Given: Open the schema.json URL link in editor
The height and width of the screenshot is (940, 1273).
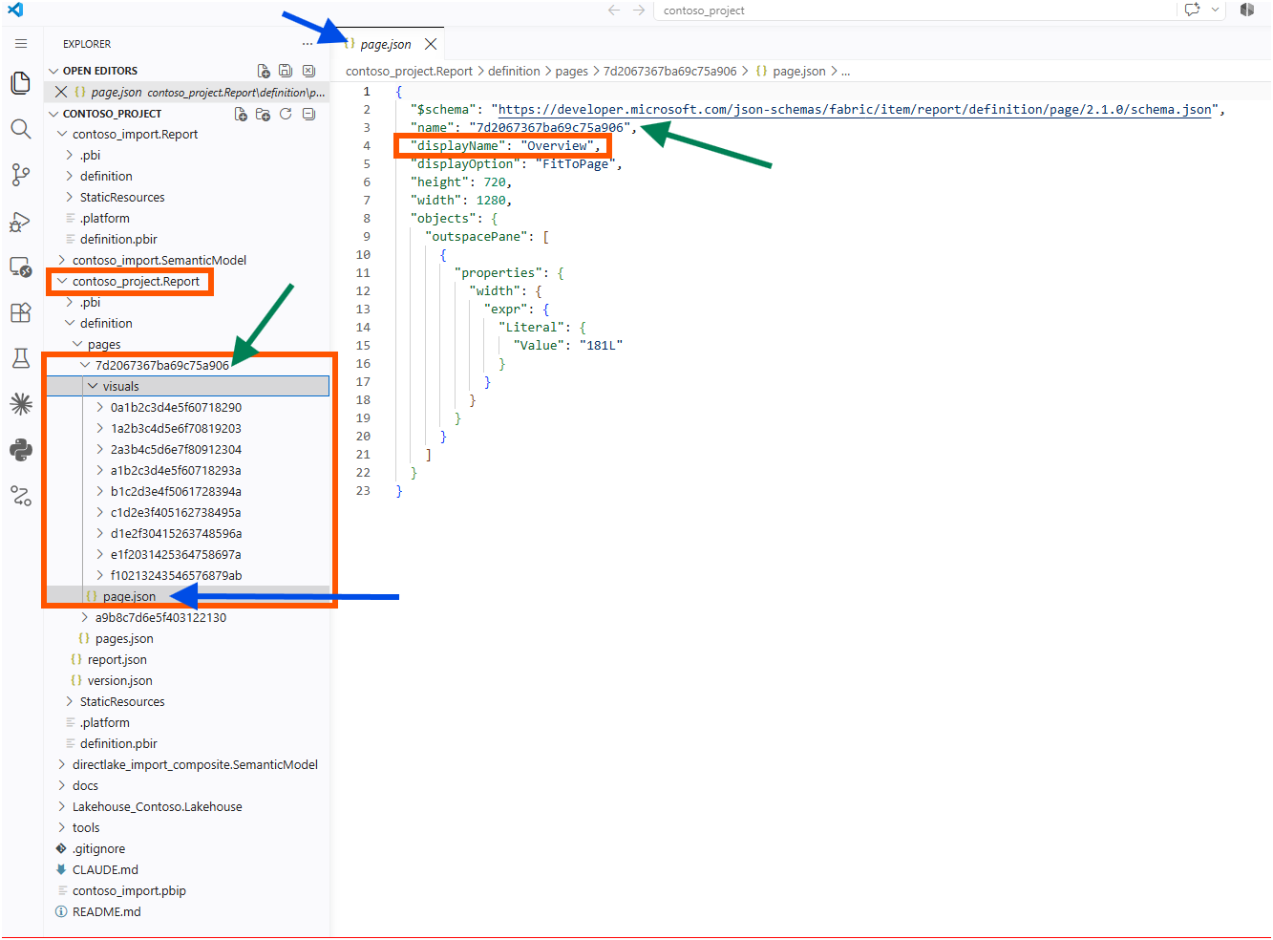Looking at the screenshot, I should [855, 109].
